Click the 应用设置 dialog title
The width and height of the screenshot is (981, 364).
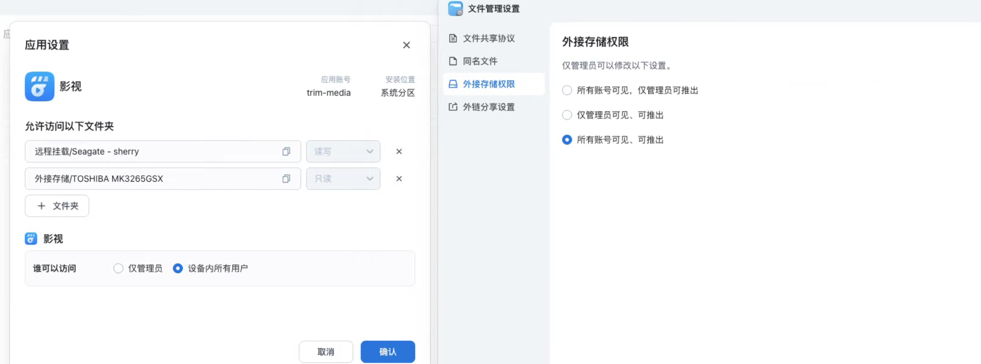pos(47,45)
